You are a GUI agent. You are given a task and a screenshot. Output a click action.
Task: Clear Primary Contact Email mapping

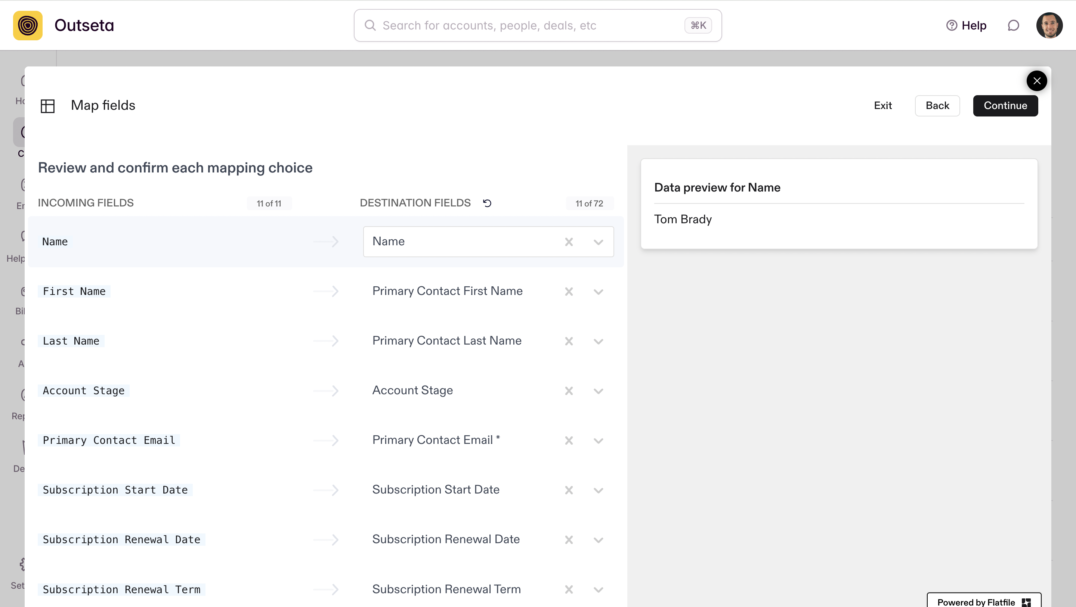click(569, 441)
